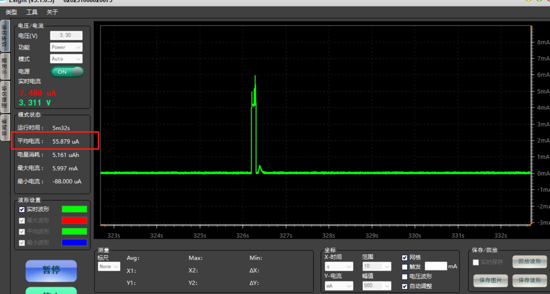Open the 欧姆表 side tab

click(5, 127)
